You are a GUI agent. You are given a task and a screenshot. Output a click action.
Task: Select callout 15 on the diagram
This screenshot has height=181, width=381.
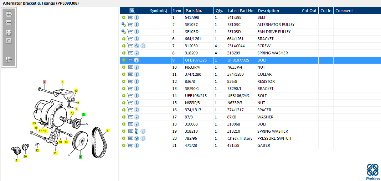(34, 123)
